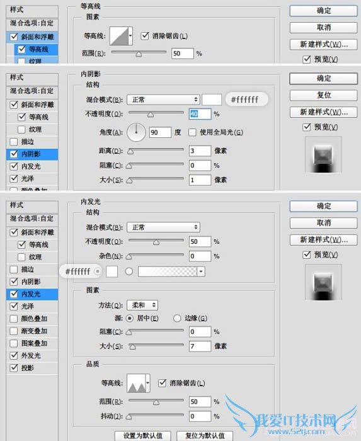Click 取消 button in 内发光 dialog
Viewport: 361px width, 441px height.
pos(324,223)
